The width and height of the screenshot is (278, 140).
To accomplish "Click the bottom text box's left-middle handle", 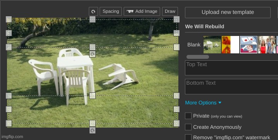I will (9, 109).
